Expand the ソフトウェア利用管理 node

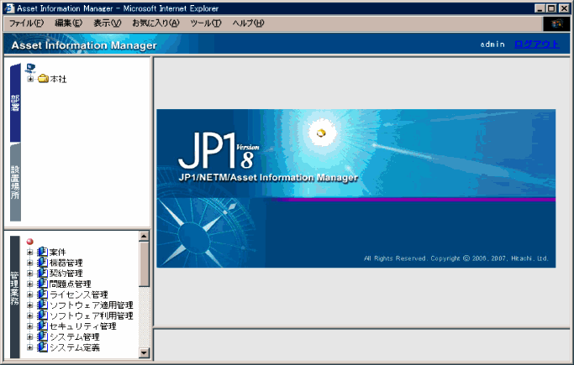pyautogui.click(x=30, y=315)
